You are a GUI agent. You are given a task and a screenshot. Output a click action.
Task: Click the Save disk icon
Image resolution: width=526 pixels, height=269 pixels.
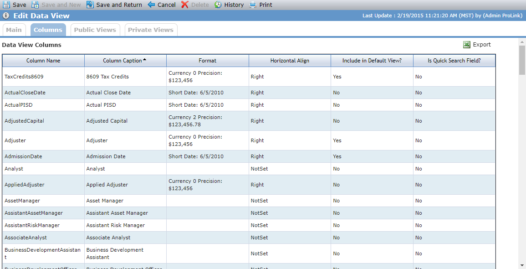point(6,5)
